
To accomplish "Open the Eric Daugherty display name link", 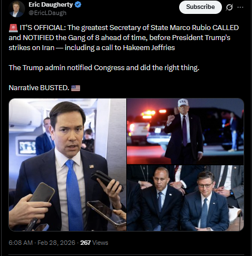I will pos(51,4).
